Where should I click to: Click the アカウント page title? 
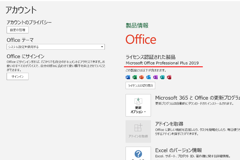click(21, 10)
